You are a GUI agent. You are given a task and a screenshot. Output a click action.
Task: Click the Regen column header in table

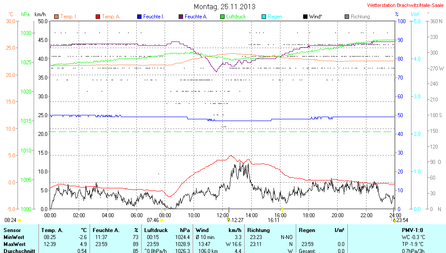pyautogui.click(x=307, y=230)
